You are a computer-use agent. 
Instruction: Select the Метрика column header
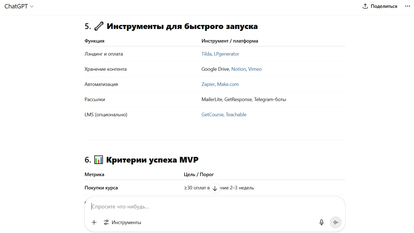point(94,174)
